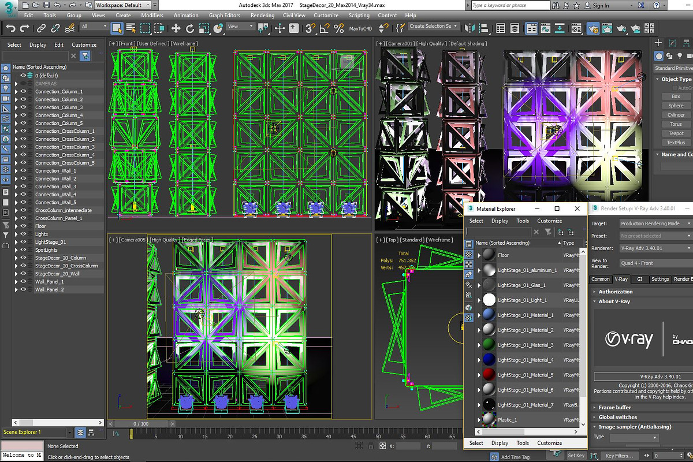Clear the Material Explorer search with X
Image resolution: width=693 pixels, height=462 pixels.
pyautogui.click(x=536, y=232)
